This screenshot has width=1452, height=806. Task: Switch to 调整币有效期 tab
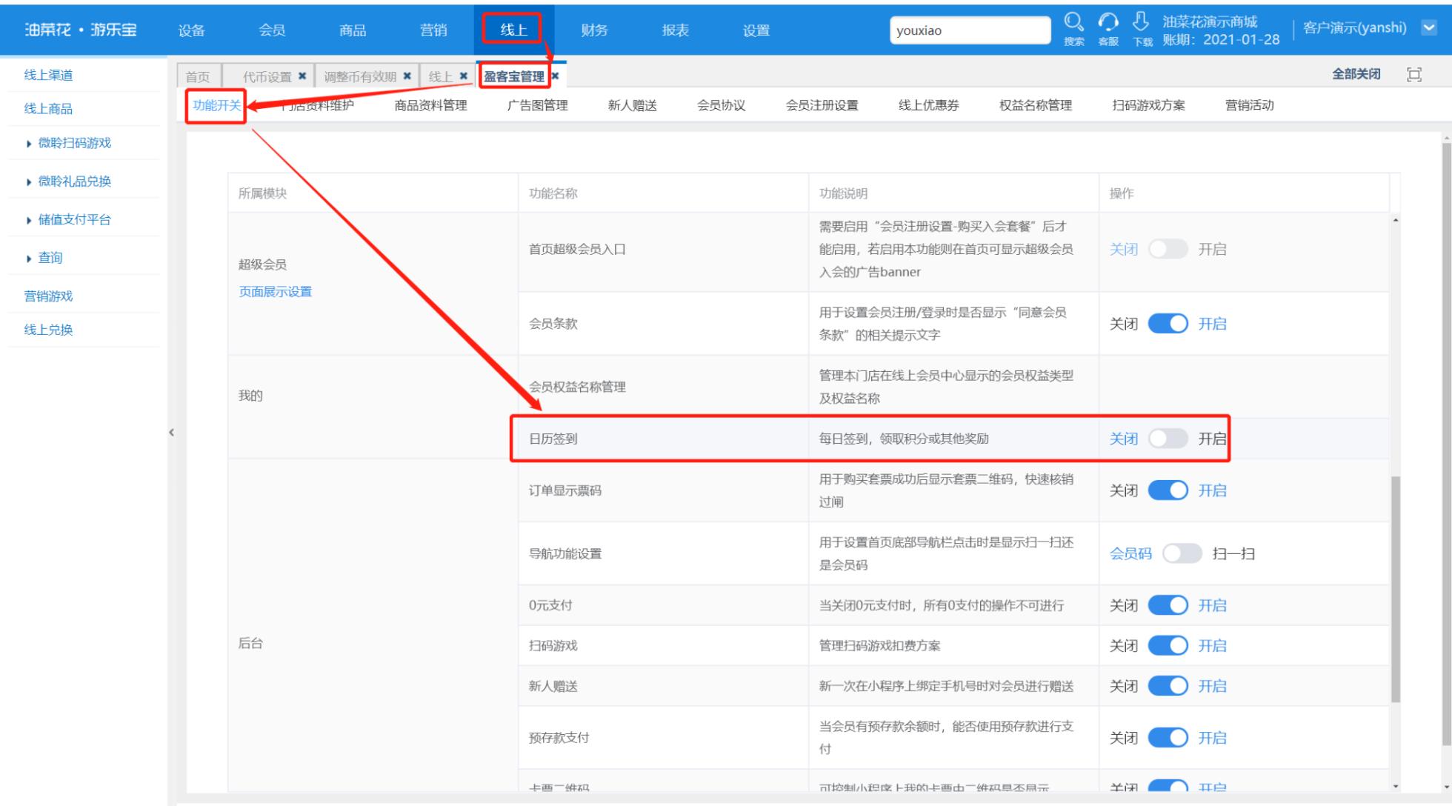360,76
